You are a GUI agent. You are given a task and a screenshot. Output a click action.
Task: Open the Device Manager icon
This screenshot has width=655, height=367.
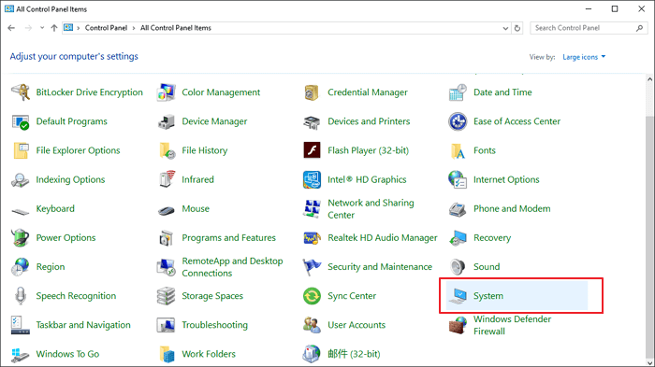click(x=166, y=121)
